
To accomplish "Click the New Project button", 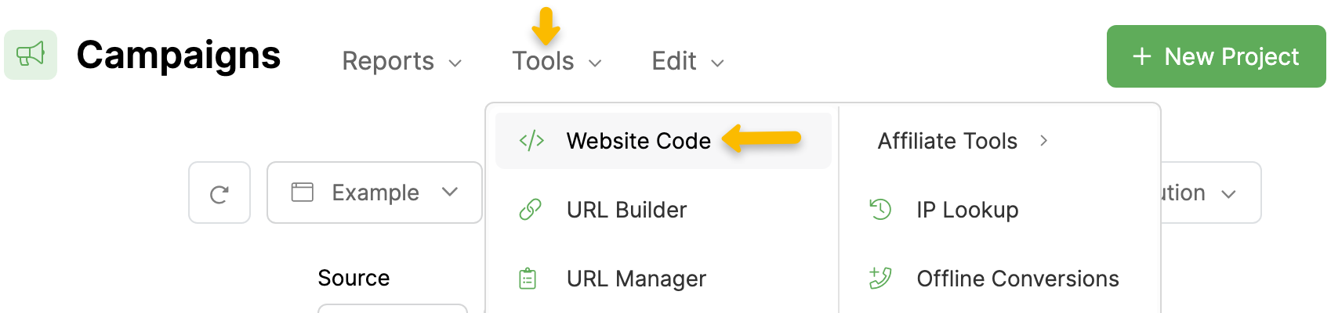I will [1216, 56].
